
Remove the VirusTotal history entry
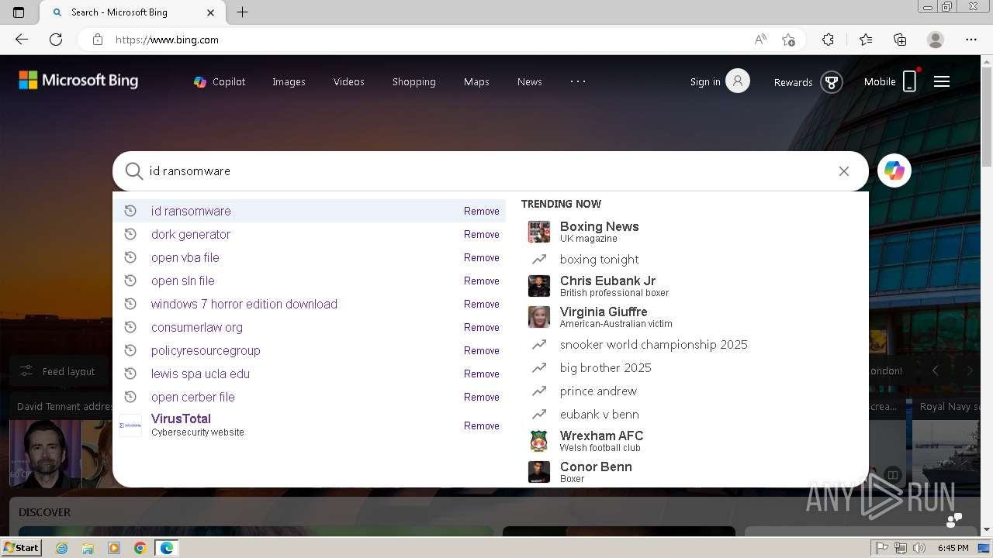tap(482, 425)
